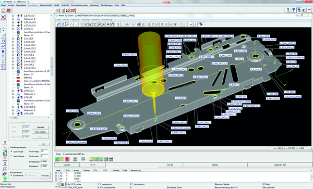The height and width of the screenshot is (189, 313).
Task: Expand the 1_Pkt_X32_X tree node
Action: (x=13, y=91)
